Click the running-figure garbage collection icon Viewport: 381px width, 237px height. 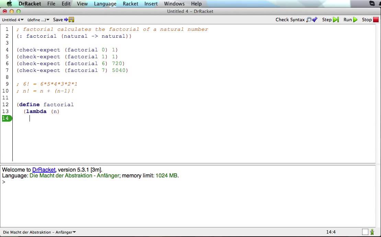372,232
